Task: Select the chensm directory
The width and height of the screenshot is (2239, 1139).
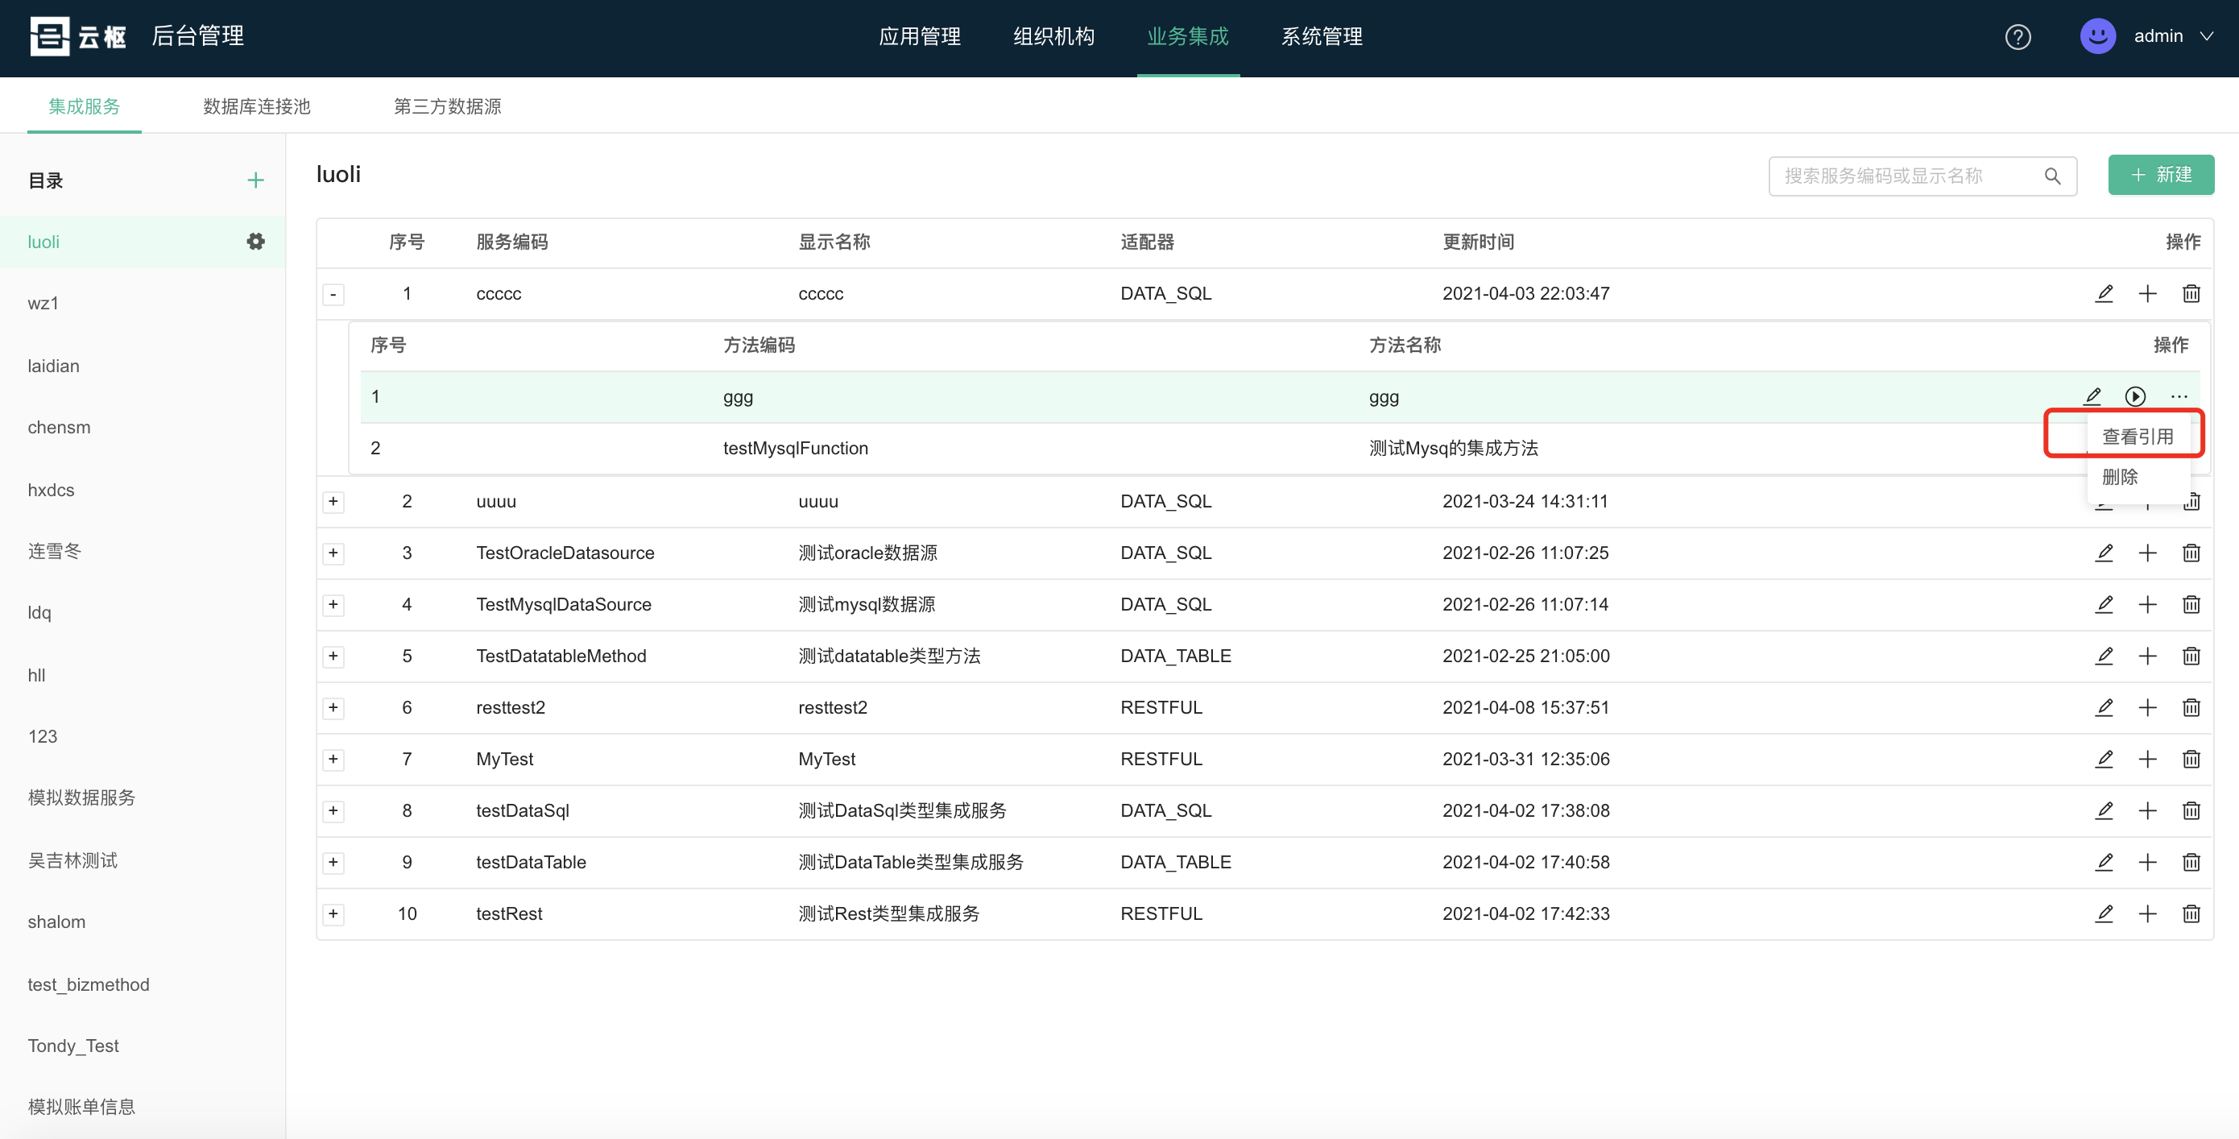Action: pos(143,428)
